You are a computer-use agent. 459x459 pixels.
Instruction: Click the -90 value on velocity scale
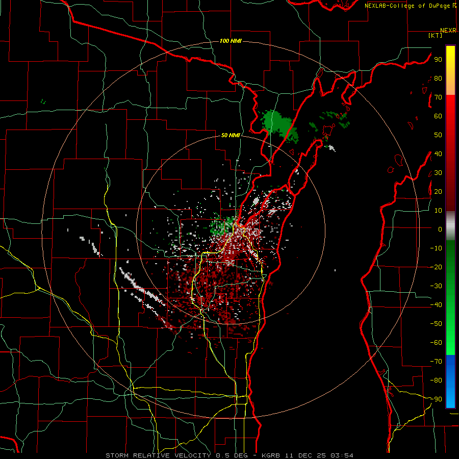tap(436, 399)
